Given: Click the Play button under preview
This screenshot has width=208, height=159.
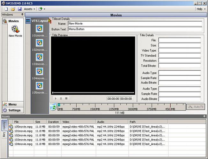Looking at the screenshot, I should [x=56, y=98].
